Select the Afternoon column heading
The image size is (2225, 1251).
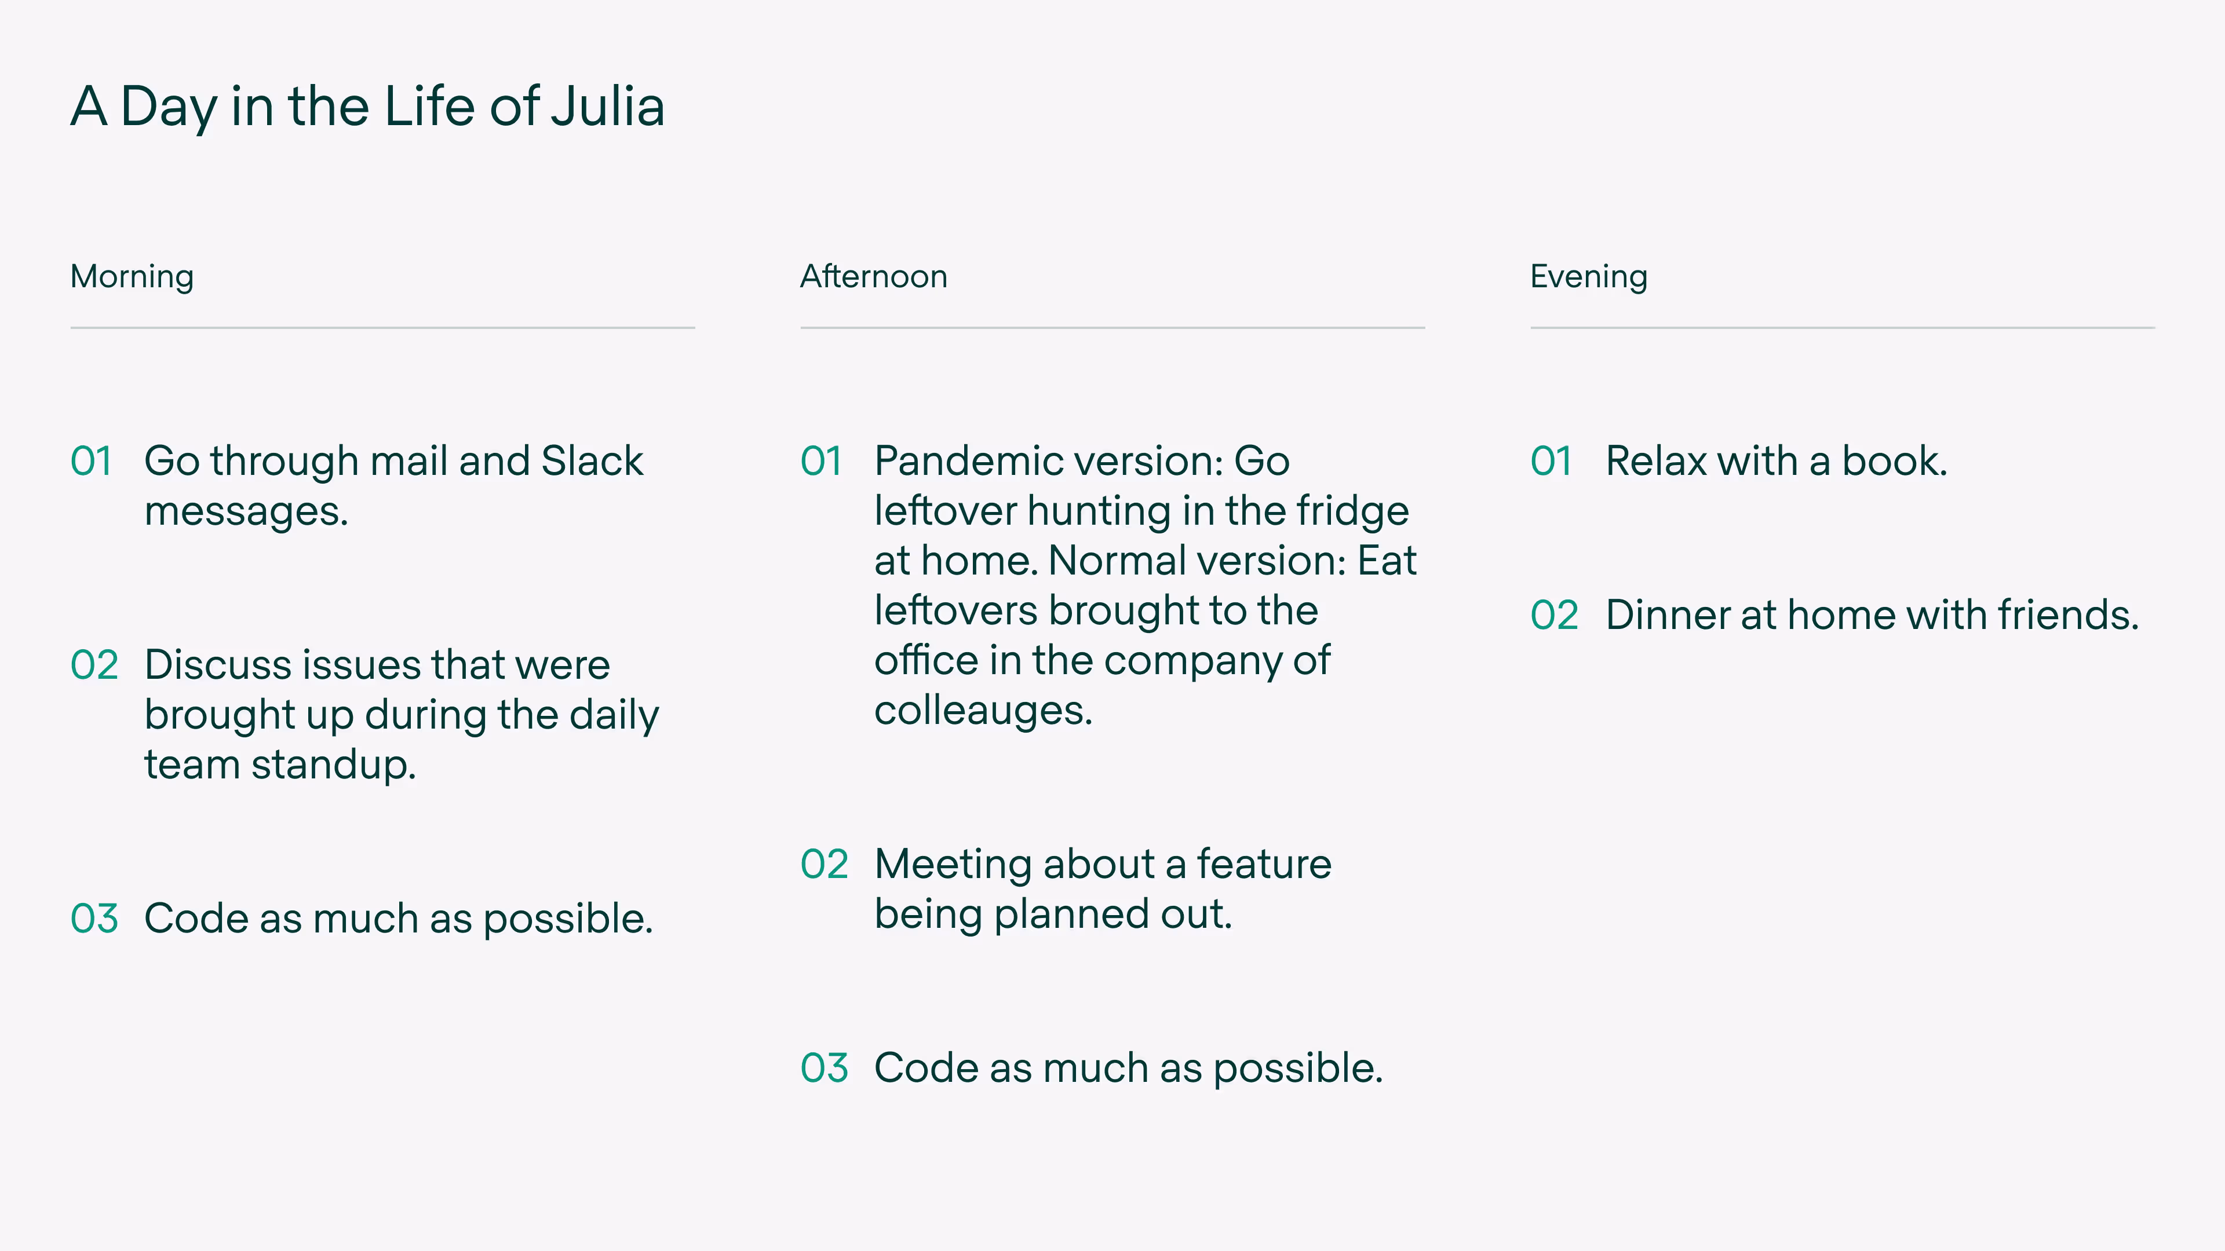tap(873, 276)
